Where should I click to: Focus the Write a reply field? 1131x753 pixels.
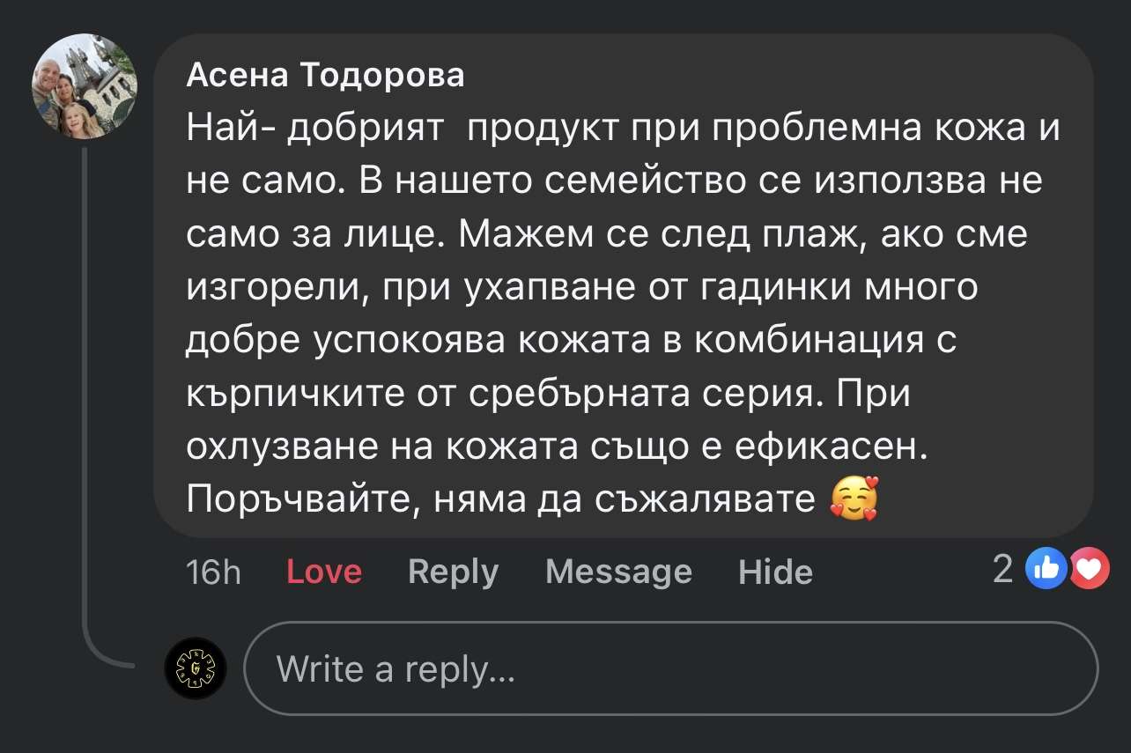[669, 668]
